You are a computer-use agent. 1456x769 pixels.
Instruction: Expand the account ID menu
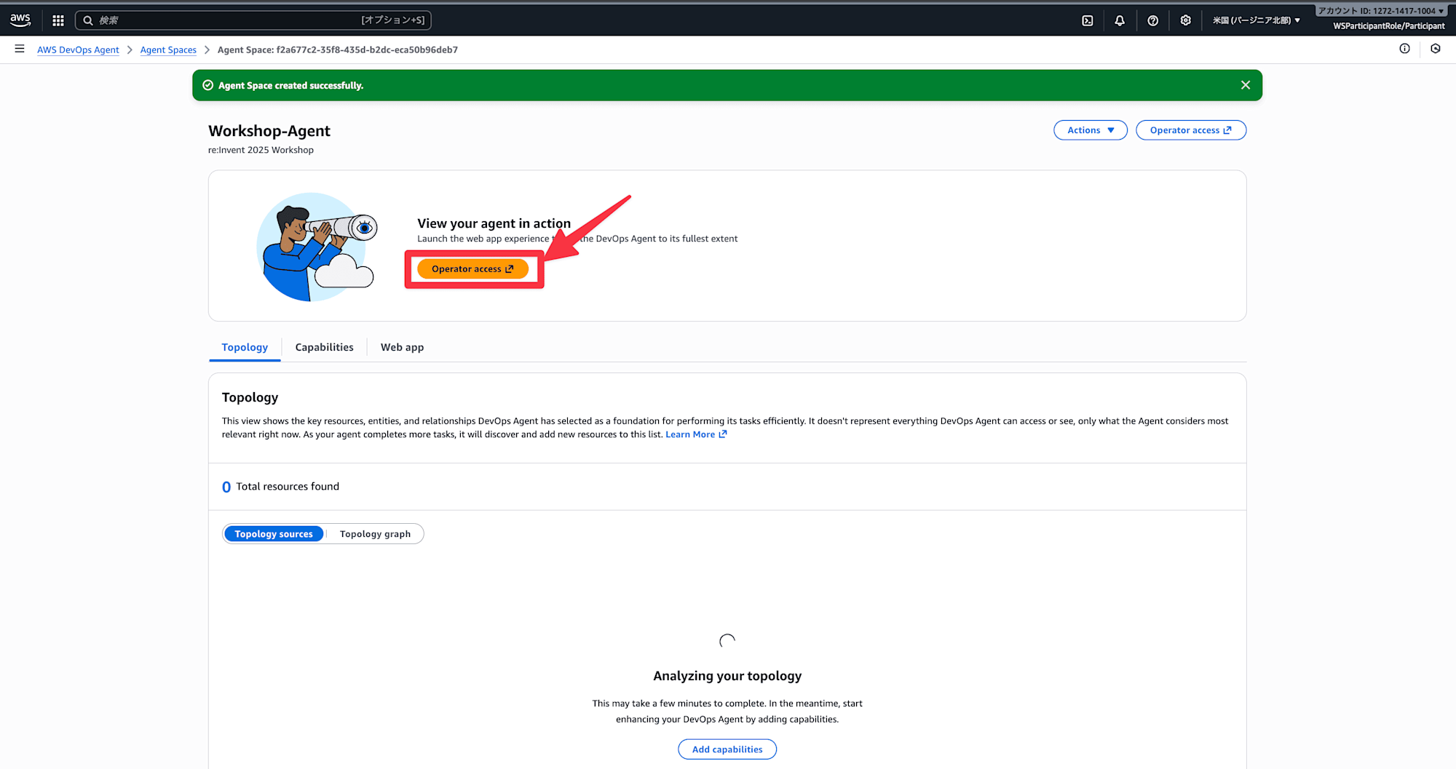tap(1381, 11)
